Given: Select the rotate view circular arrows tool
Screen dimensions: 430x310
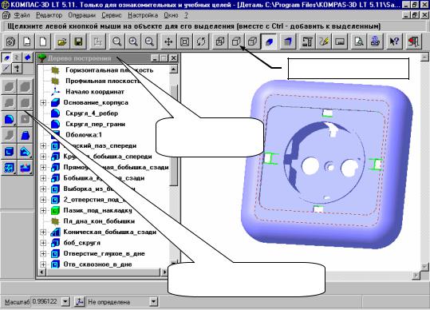Looking at the screenshot, I should (x=201, y=42).
